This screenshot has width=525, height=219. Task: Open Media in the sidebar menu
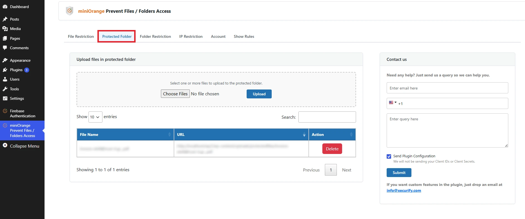point(15,29)
